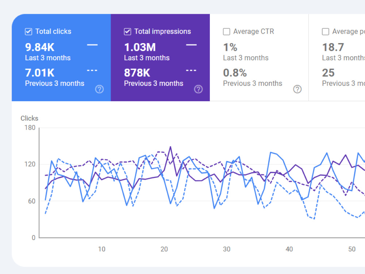
Task: Click the 120 y-axis label
Action: (30, 164)
